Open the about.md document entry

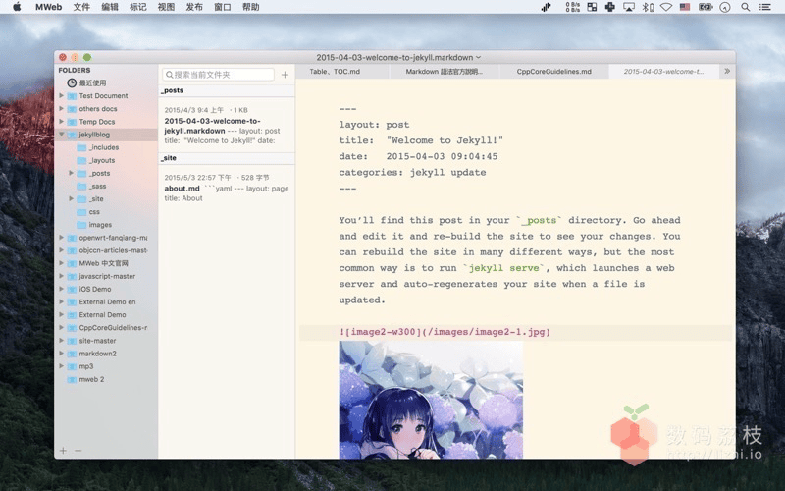pos(227,188)
